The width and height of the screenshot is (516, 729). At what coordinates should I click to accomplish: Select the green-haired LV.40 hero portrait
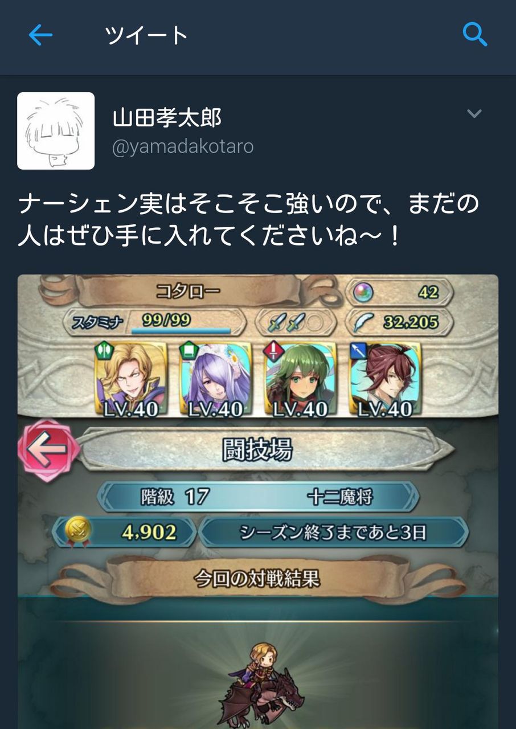click(x=300, y=379)
